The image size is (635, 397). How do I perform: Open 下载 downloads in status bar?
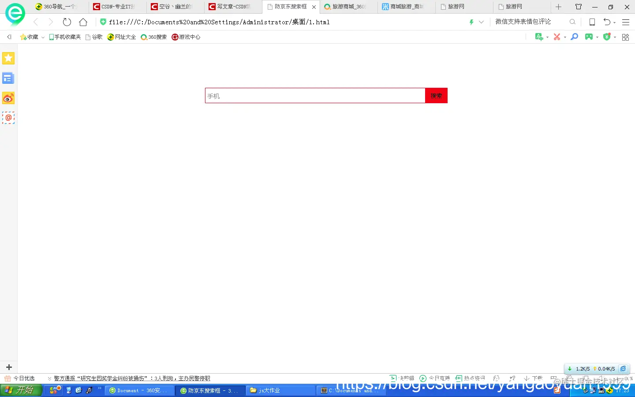(x=533, y=378)
